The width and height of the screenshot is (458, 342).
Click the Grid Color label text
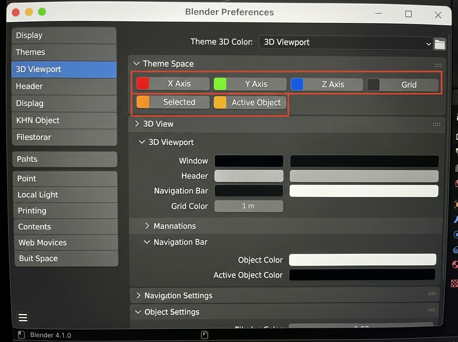[190, 206]
